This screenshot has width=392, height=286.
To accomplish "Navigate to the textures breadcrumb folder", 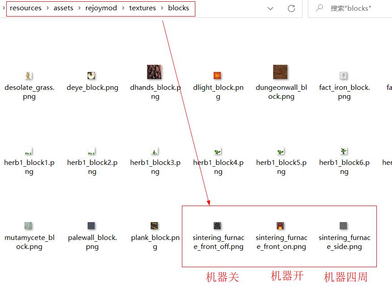I will click(x=143, y=8).
